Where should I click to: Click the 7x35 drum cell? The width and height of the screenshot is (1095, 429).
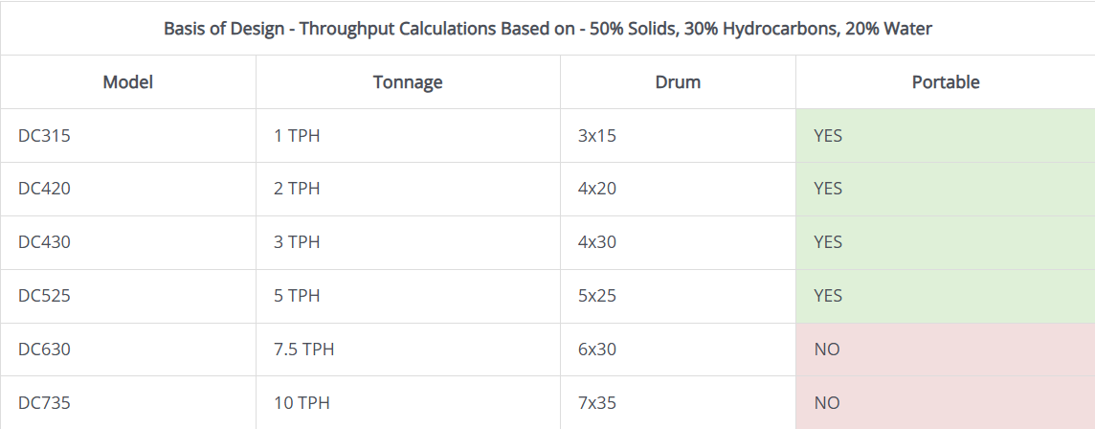pyautogui.click(x=597, y=403)
